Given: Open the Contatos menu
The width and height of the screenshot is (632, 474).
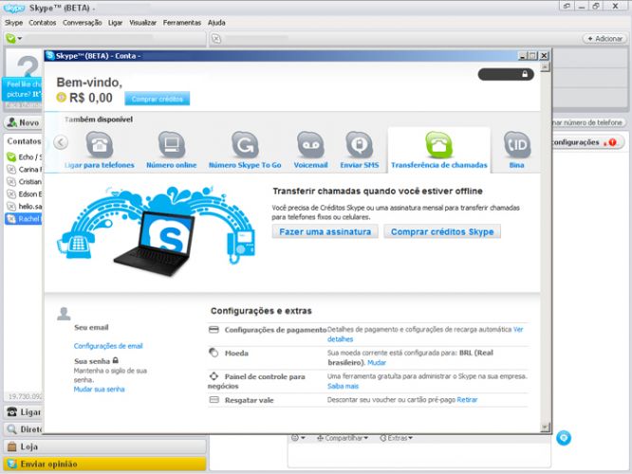Looking at the screenshot, I should click(43, 23).
